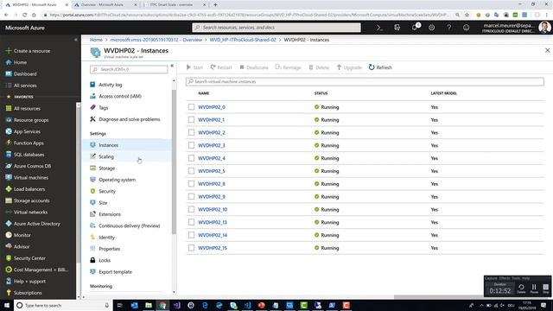This screenshot has height=311, width=553.
Task: Collapse the resource menu pane
Action: pos(172,66)
